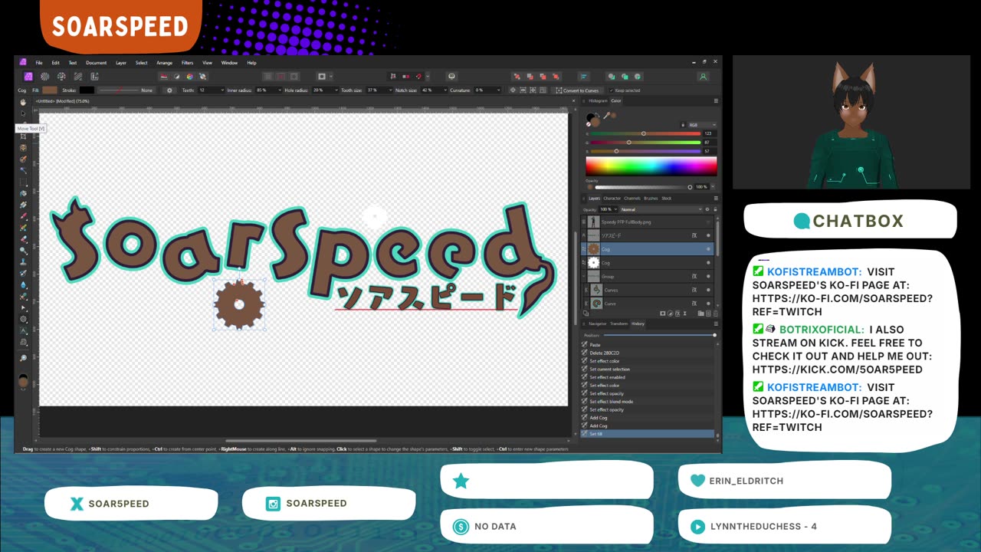Switch to the Develop persona icon
Image resolution: width=981 pixels, height=552 pixels.
(x=61, y=77)
